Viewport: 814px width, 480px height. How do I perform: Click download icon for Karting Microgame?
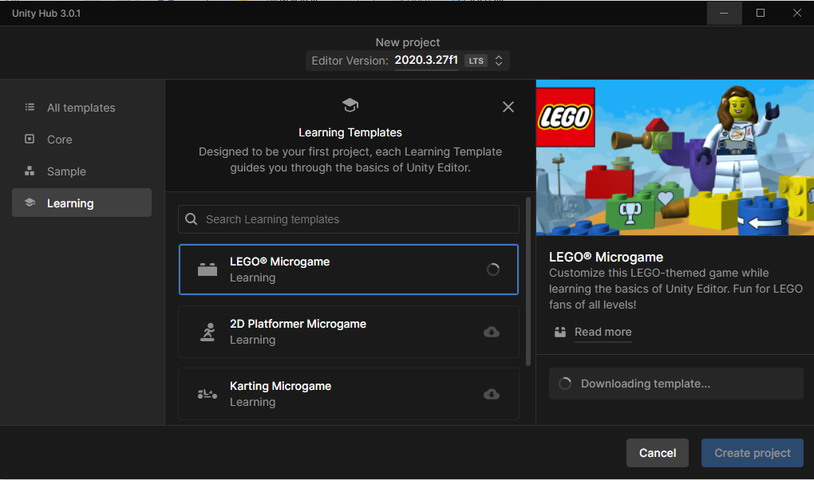pyautogui.click(x=492, y=394)
